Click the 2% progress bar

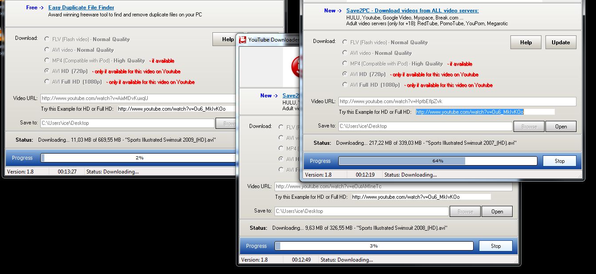pyautogui.click(x=138, y=158)
